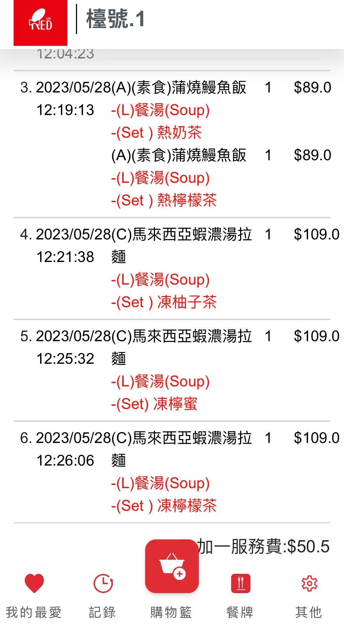Open the gear settings icon
The image size is (344, 629).
click(310, 583)
